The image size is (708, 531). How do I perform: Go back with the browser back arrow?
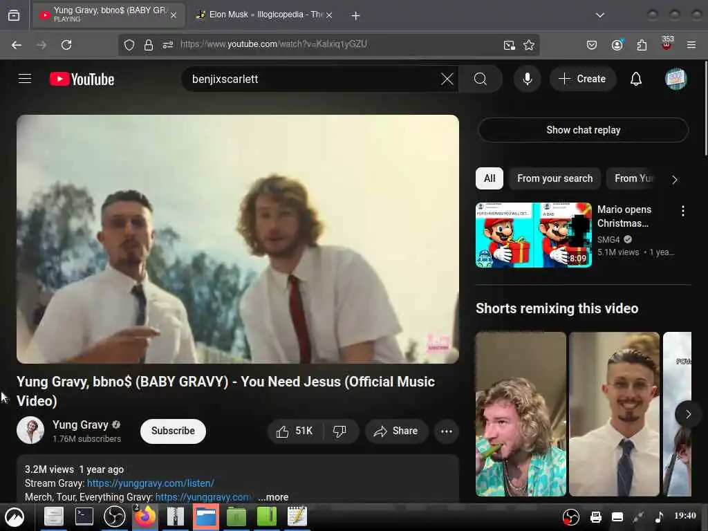[x=17, y=45]
